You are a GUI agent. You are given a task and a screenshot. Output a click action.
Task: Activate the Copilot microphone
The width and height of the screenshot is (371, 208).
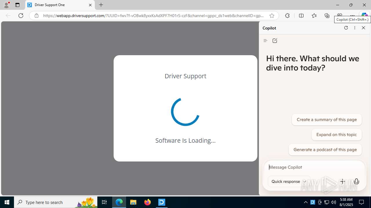click(357, 181)
